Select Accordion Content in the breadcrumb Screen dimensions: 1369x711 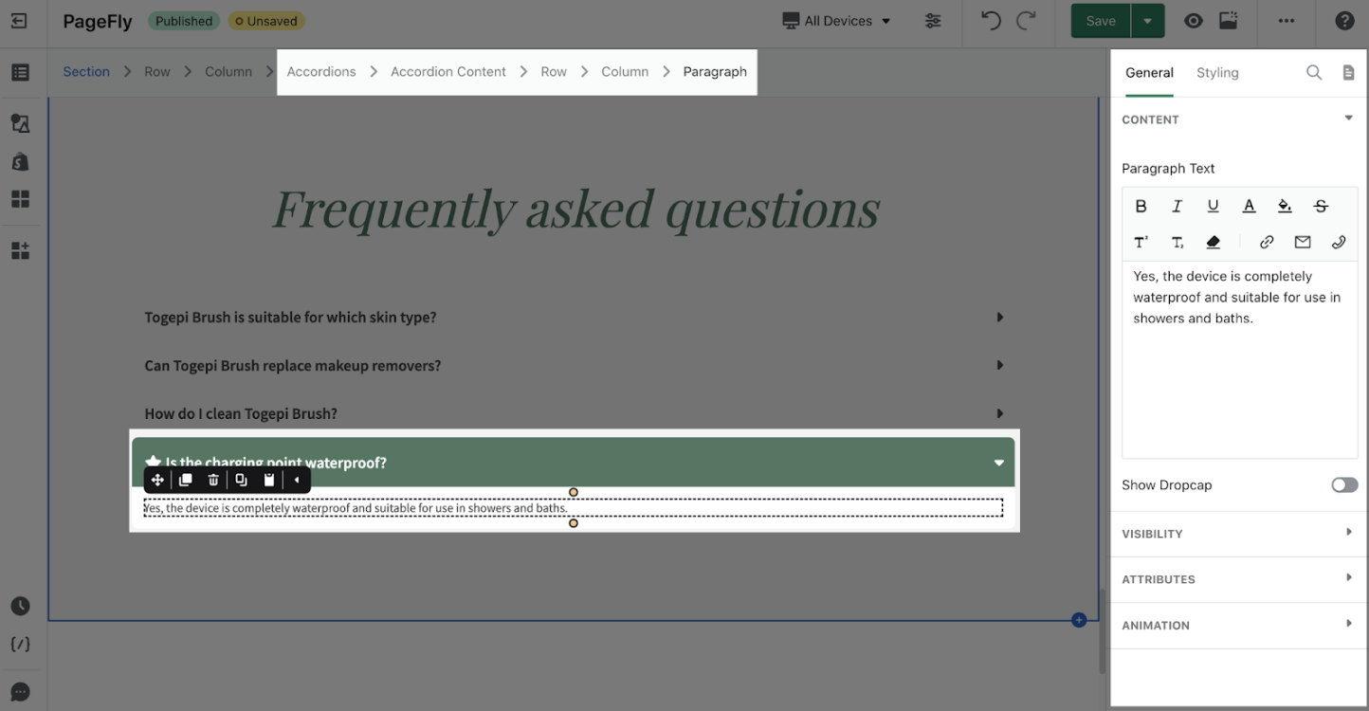click(x=448, y=71)
